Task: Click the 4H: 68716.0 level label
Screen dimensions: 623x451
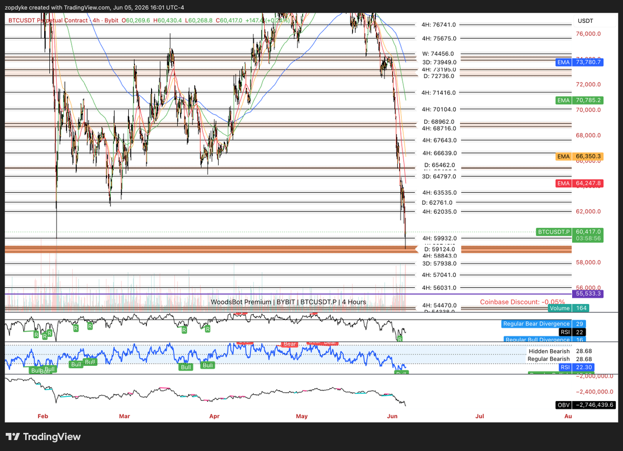Action: tap(439, 128)
